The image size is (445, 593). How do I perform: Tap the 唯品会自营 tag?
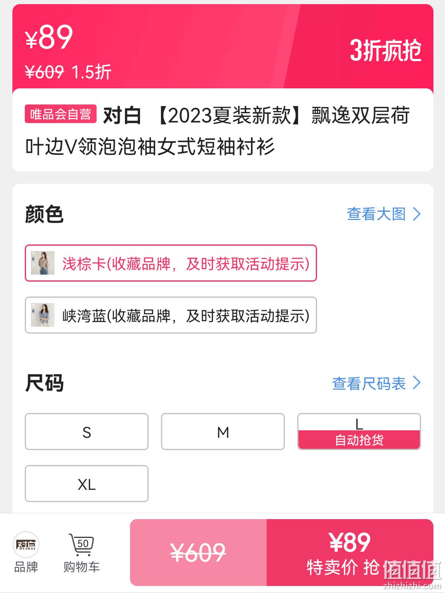point(61,114)
